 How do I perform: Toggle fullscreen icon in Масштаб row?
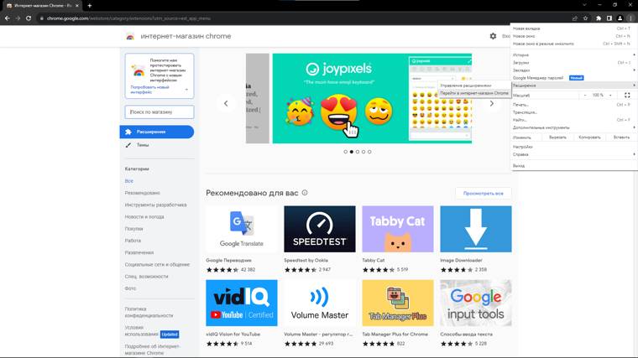627,95
